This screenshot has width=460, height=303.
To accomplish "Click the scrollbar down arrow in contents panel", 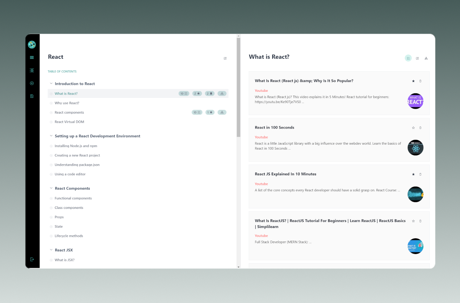I will pos(238,267).
